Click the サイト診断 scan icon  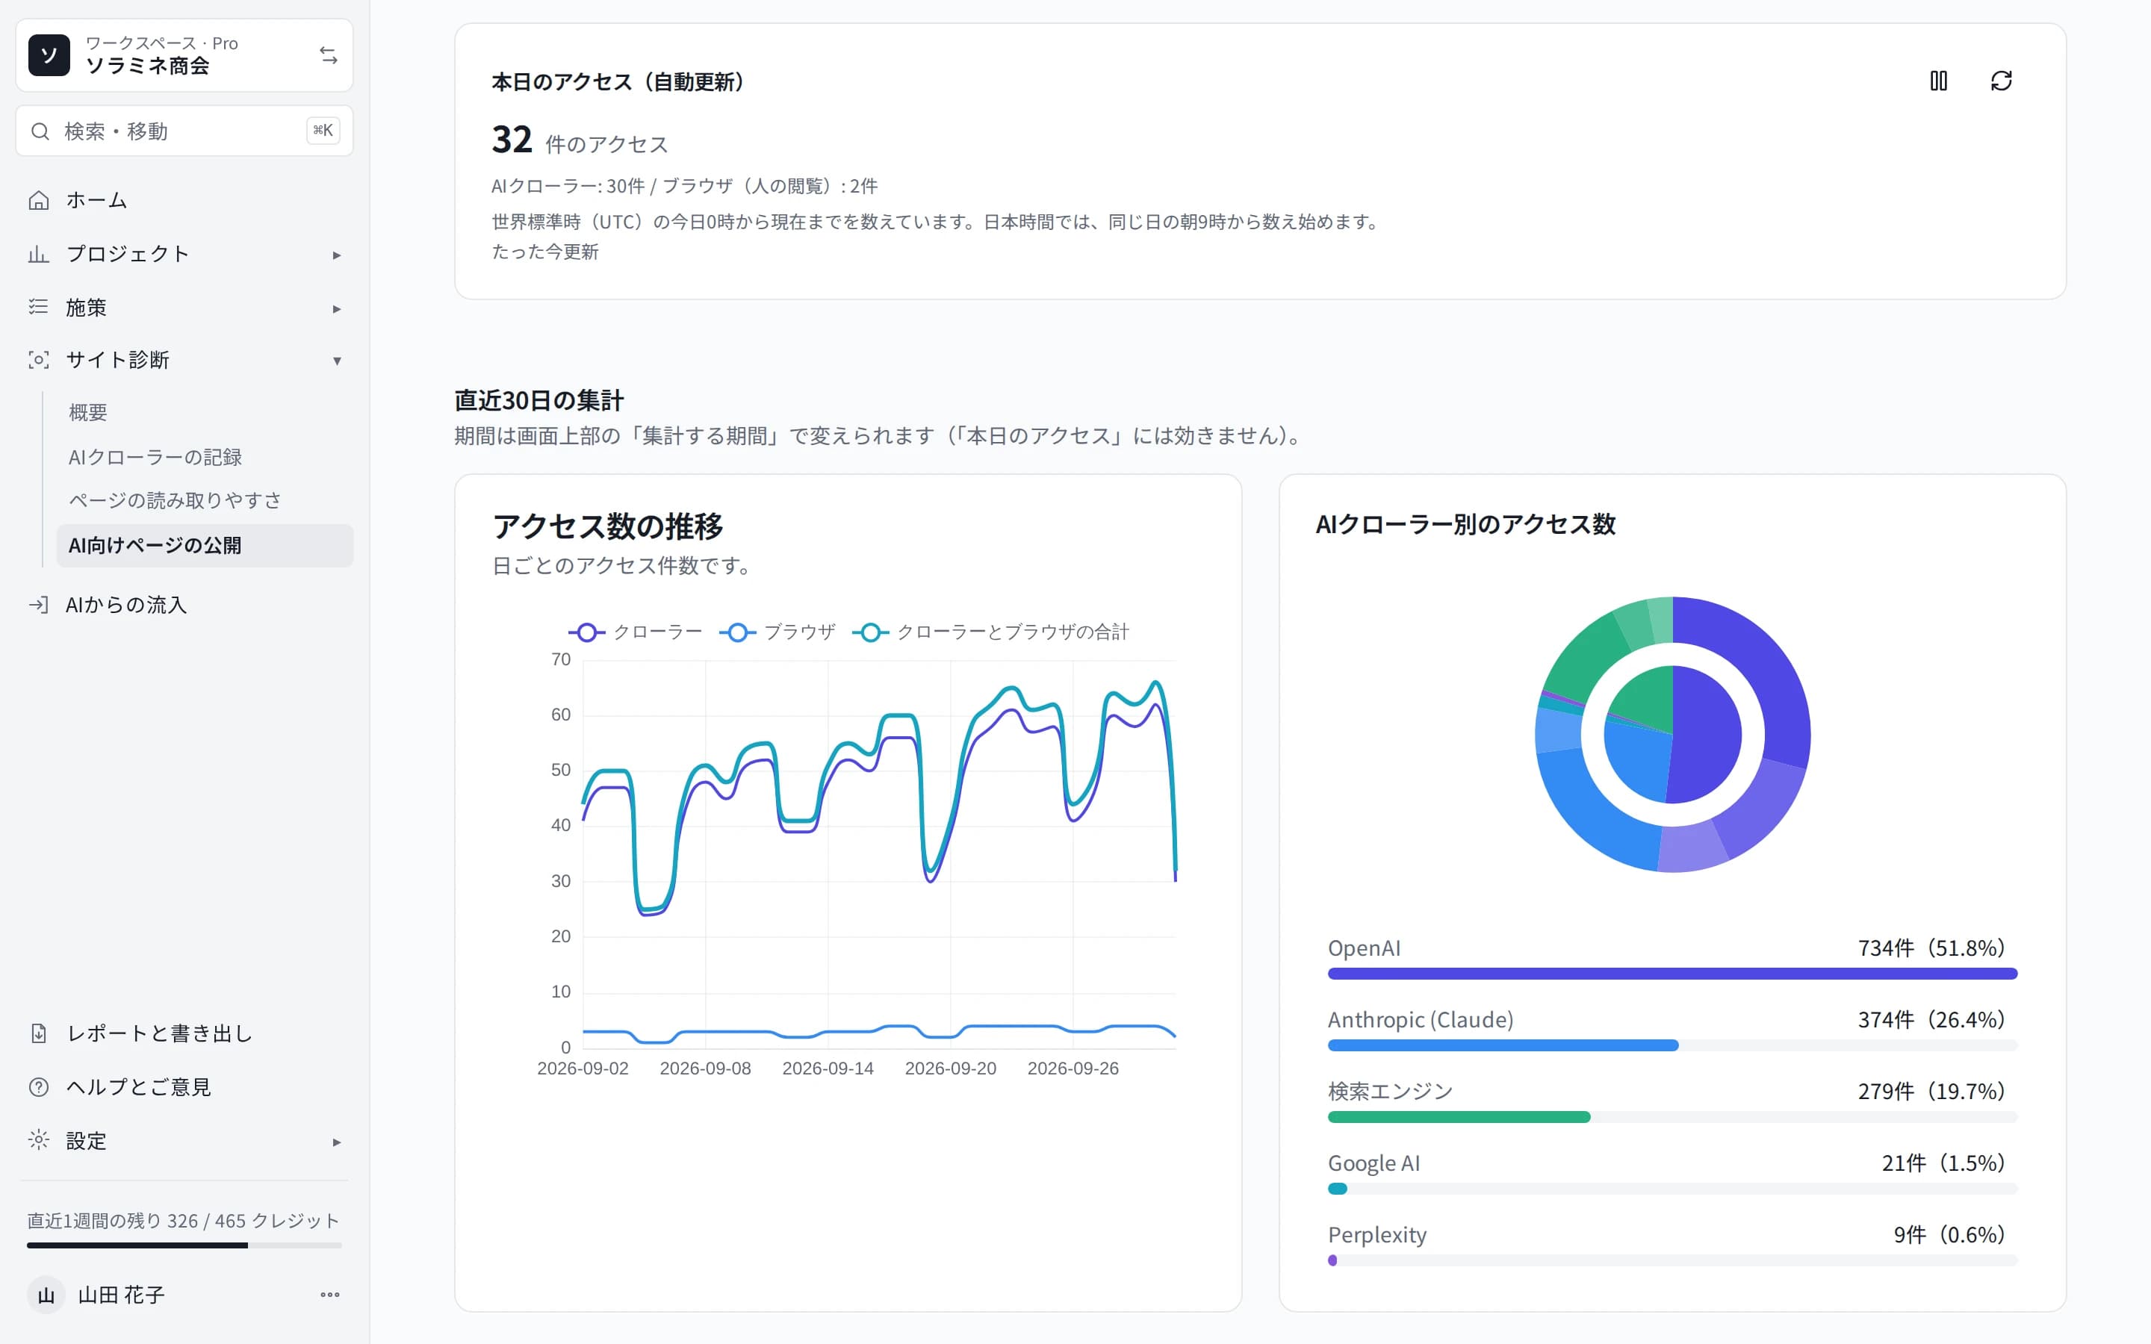38,360
